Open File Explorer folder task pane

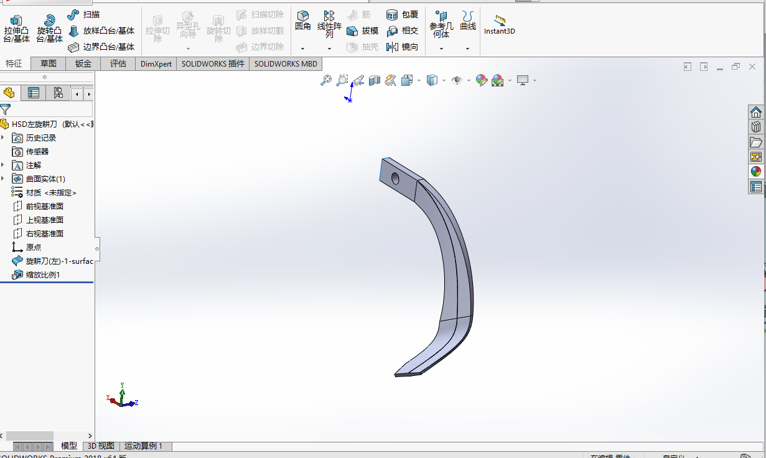coord(756,142)
